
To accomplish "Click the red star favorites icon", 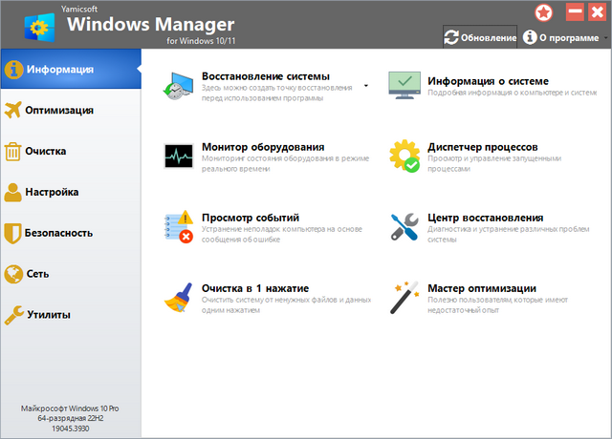I will pyautogui.click(x=543, y=12).
